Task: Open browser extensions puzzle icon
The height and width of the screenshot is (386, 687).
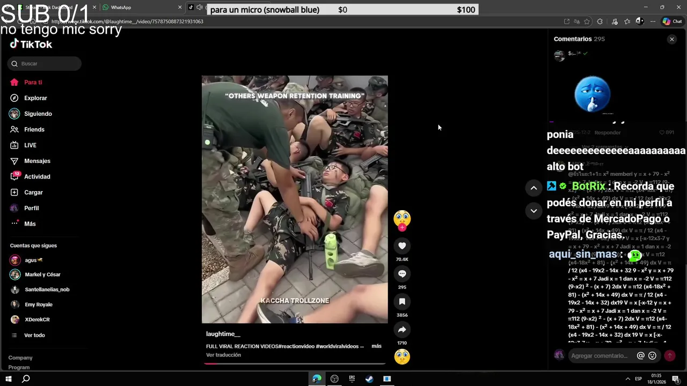Action: pos(600,21)
